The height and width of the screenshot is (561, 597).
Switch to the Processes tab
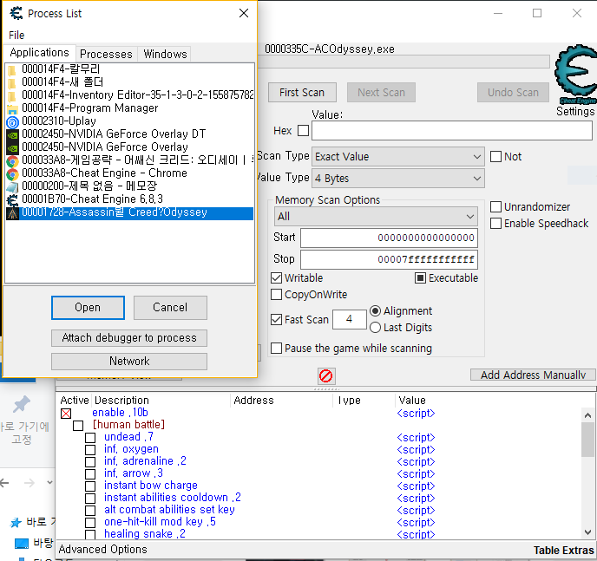tap(106, 54)
